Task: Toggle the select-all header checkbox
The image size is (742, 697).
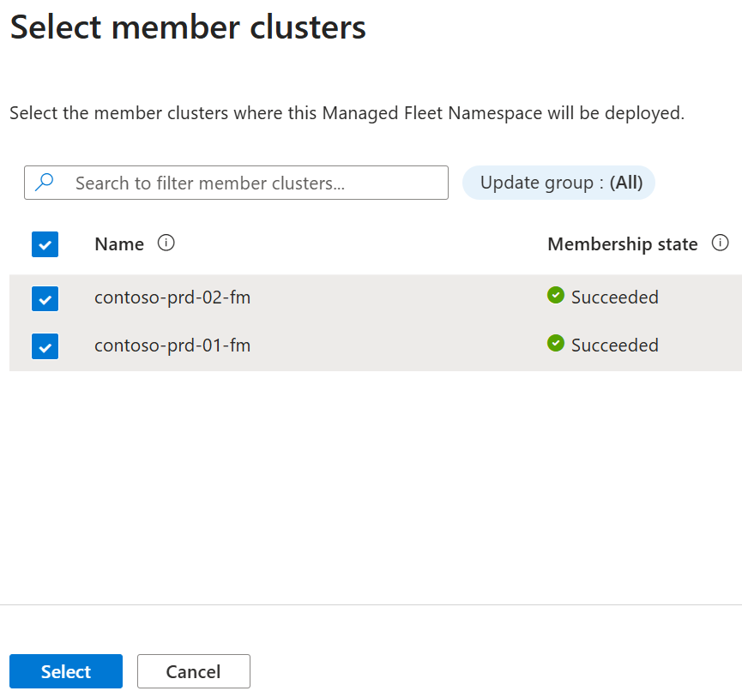Action: (45, 244)
